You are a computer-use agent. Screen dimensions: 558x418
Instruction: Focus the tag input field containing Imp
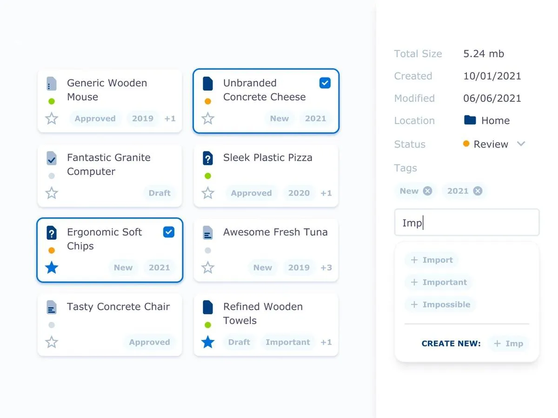[466, 223]
